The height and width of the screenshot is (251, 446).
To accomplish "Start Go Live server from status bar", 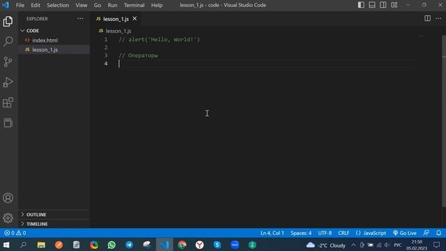I will (404, 233).
